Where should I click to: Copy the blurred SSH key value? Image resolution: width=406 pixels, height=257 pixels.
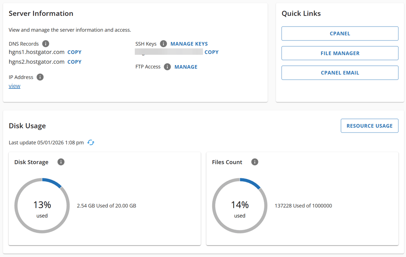click(212, 52)
